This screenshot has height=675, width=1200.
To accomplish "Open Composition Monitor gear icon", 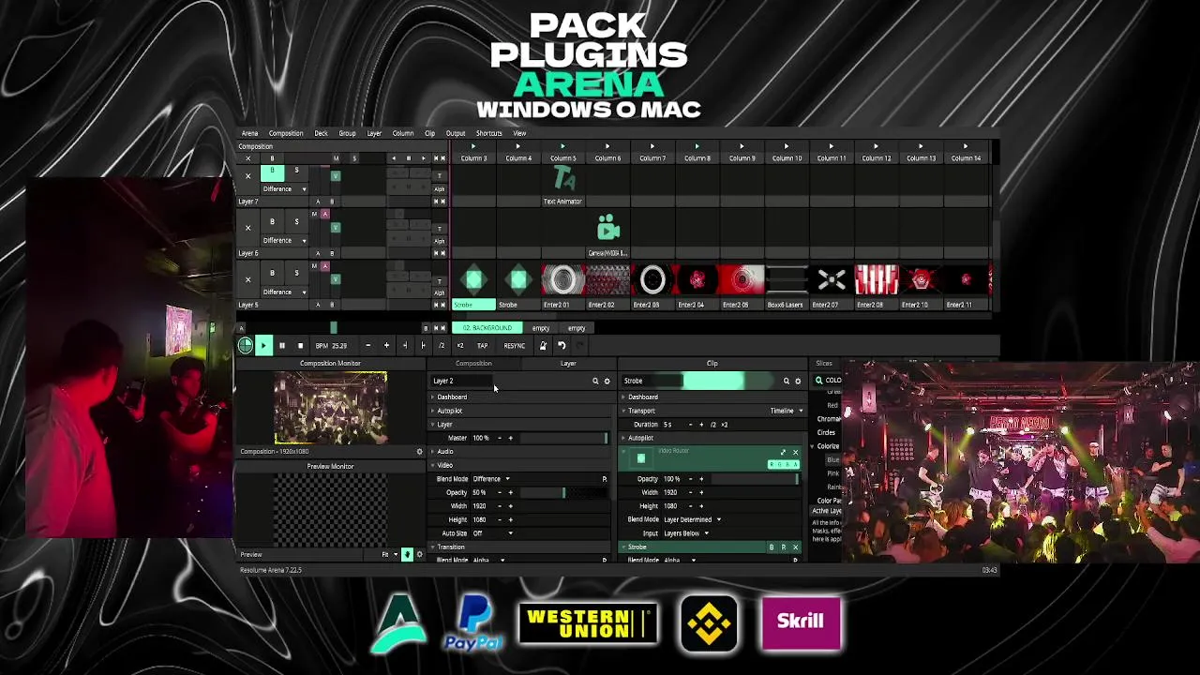I will click(419, 452).
